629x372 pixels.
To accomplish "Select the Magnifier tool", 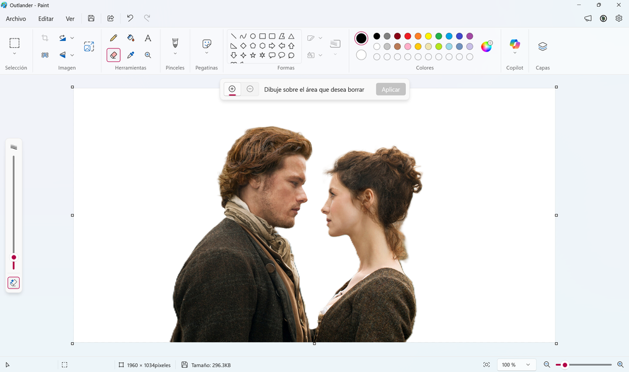I will point(148,55).
